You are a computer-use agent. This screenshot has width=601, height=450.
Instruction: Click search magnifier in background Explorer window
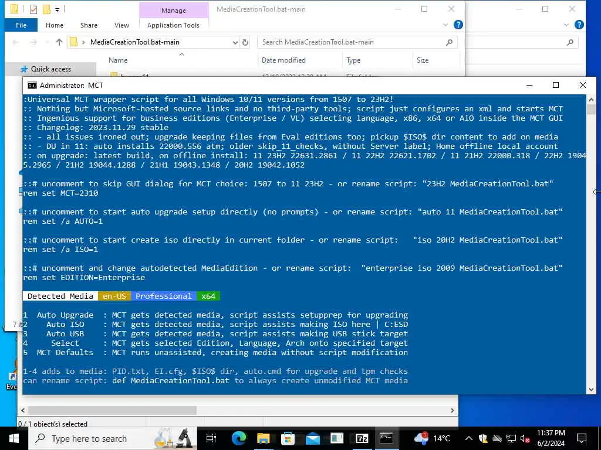tap(570, 42)
